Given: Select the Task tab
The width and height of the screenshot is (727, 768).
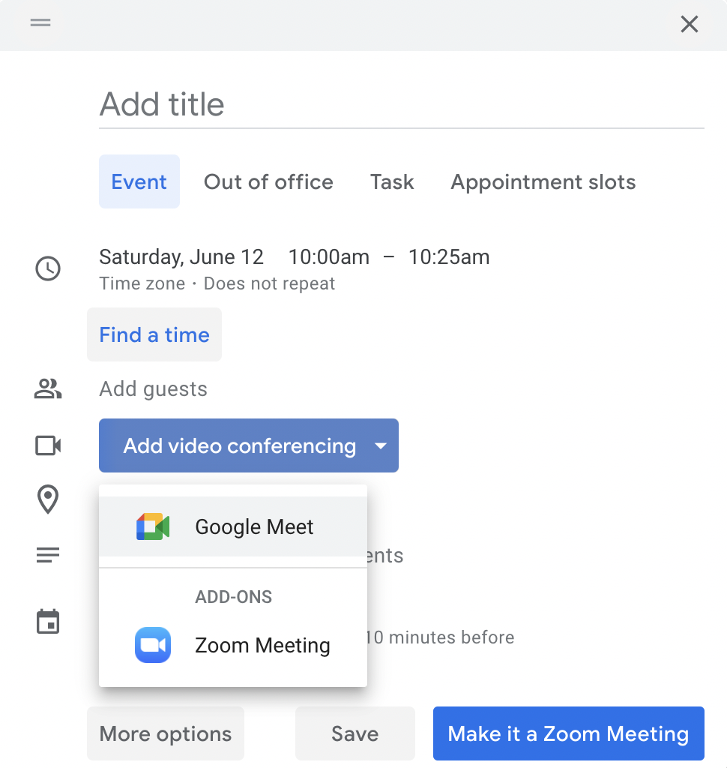Looking at the screenshot, I should point(391,181).
